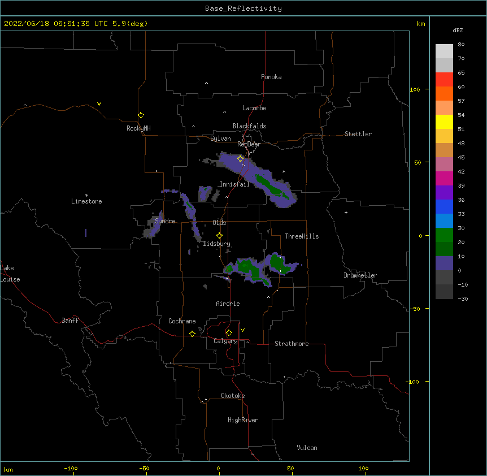Click the green echo core southeast of Innisfail

(x=271, y=187)
